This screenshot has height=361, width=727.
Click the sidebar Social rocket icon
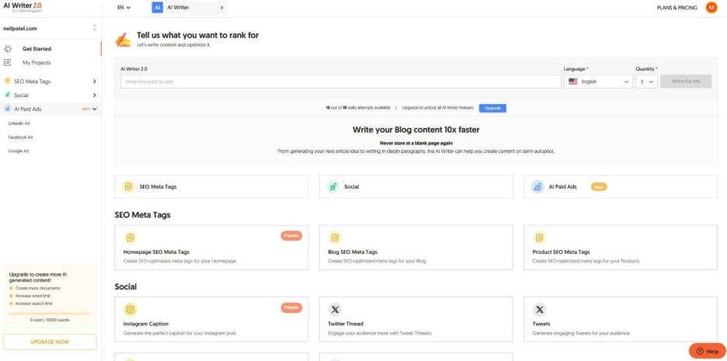8,95
